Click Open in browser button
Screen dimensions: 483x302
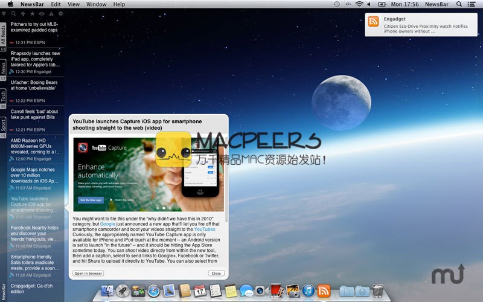click(x=88, y=274)
